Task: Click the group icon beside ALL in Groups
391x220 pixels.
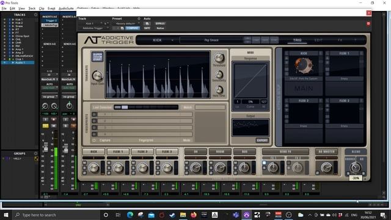Action: coord(36,158)
